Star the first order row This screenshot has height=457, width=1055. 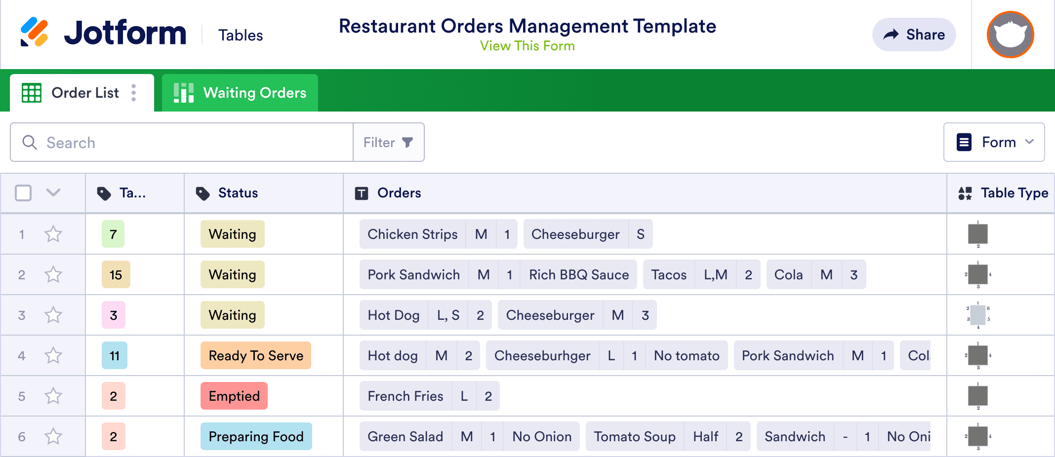point(53,234)
